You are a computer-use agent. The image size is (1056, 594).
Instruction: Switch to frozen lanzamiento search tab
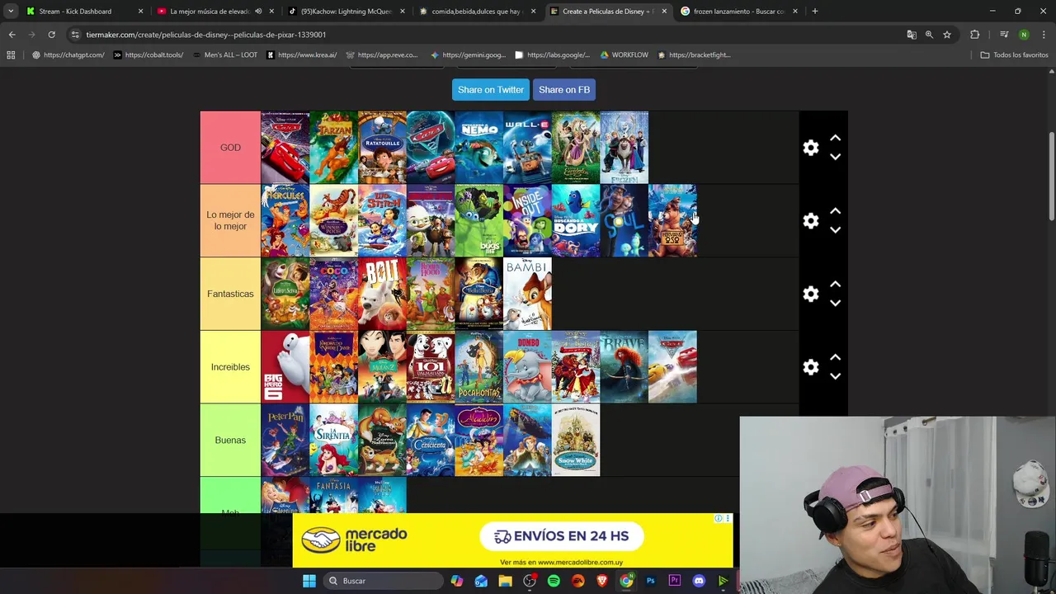(738, 12)
